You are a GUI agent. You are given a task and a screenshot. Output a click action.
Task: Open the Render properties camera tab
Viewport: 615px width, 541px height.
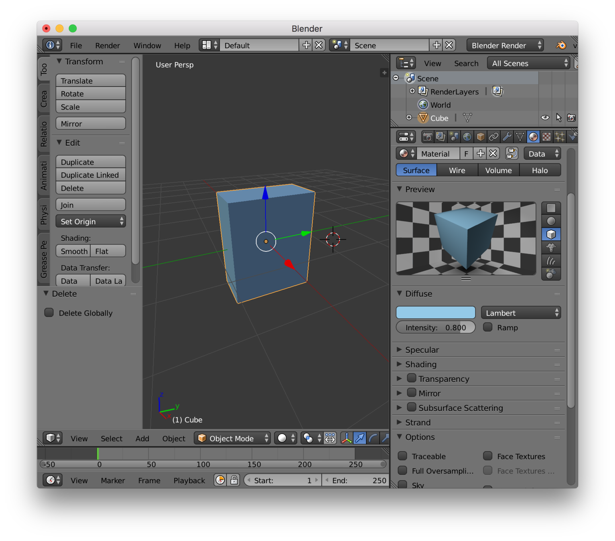(428, 137)
